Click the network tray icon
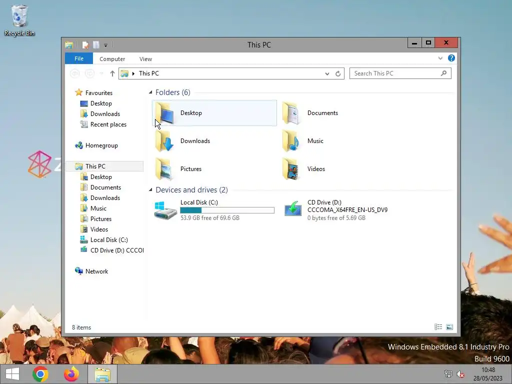The image size is (512, 384). click(448, 374)
